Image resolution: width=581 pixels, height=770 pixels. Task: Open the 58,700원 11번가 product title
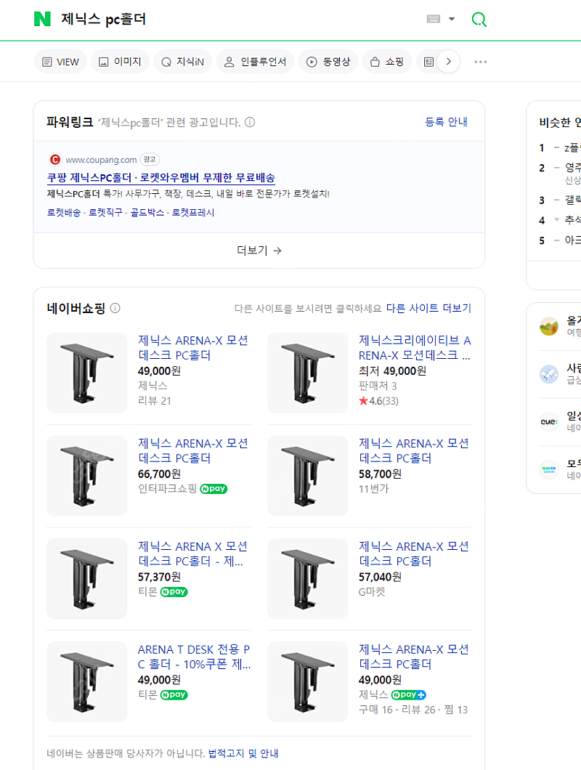(x=414, y=451)
